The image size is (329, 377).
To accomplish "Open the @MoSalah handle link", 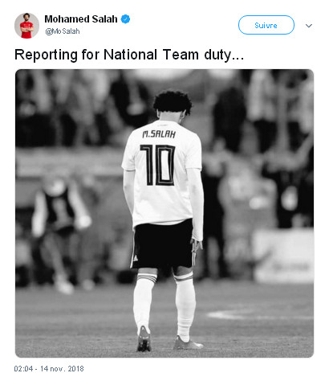I will (x=63, y=31).
